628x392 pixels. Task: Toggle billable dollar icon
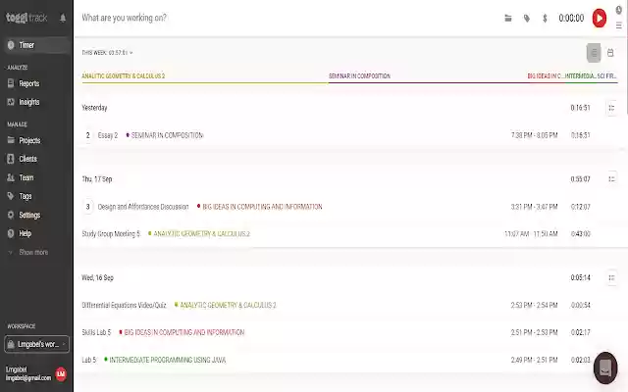(545, 18)
